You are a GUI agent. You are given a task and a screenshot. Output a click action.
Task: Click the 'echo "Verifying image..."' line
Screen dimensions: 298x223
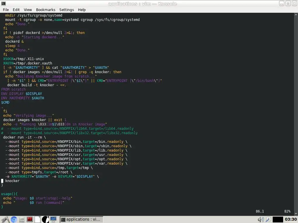tap(29, 116)
